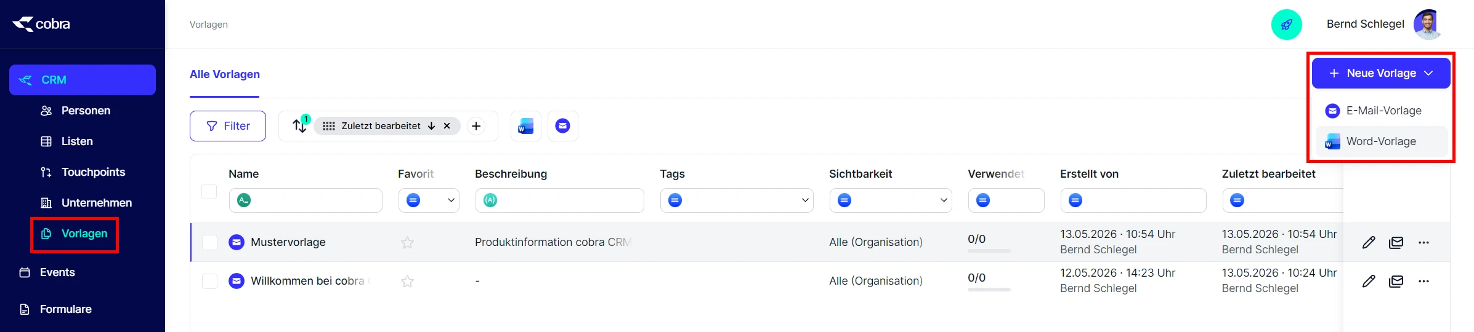Add another sort criterion with plus

476,126
